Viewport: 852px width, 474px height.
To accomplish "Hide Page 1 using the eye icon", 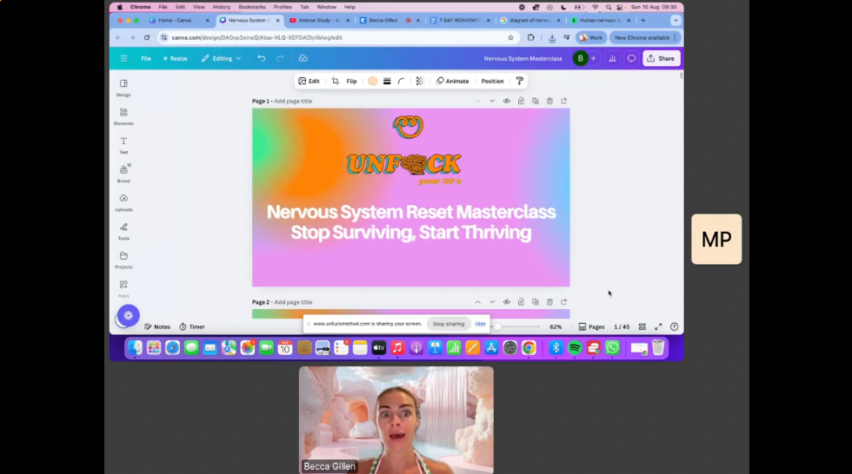I will click(506, 101).
